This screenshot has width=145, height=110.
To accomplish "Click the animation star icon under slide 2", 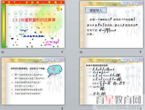I will point(81,52).
